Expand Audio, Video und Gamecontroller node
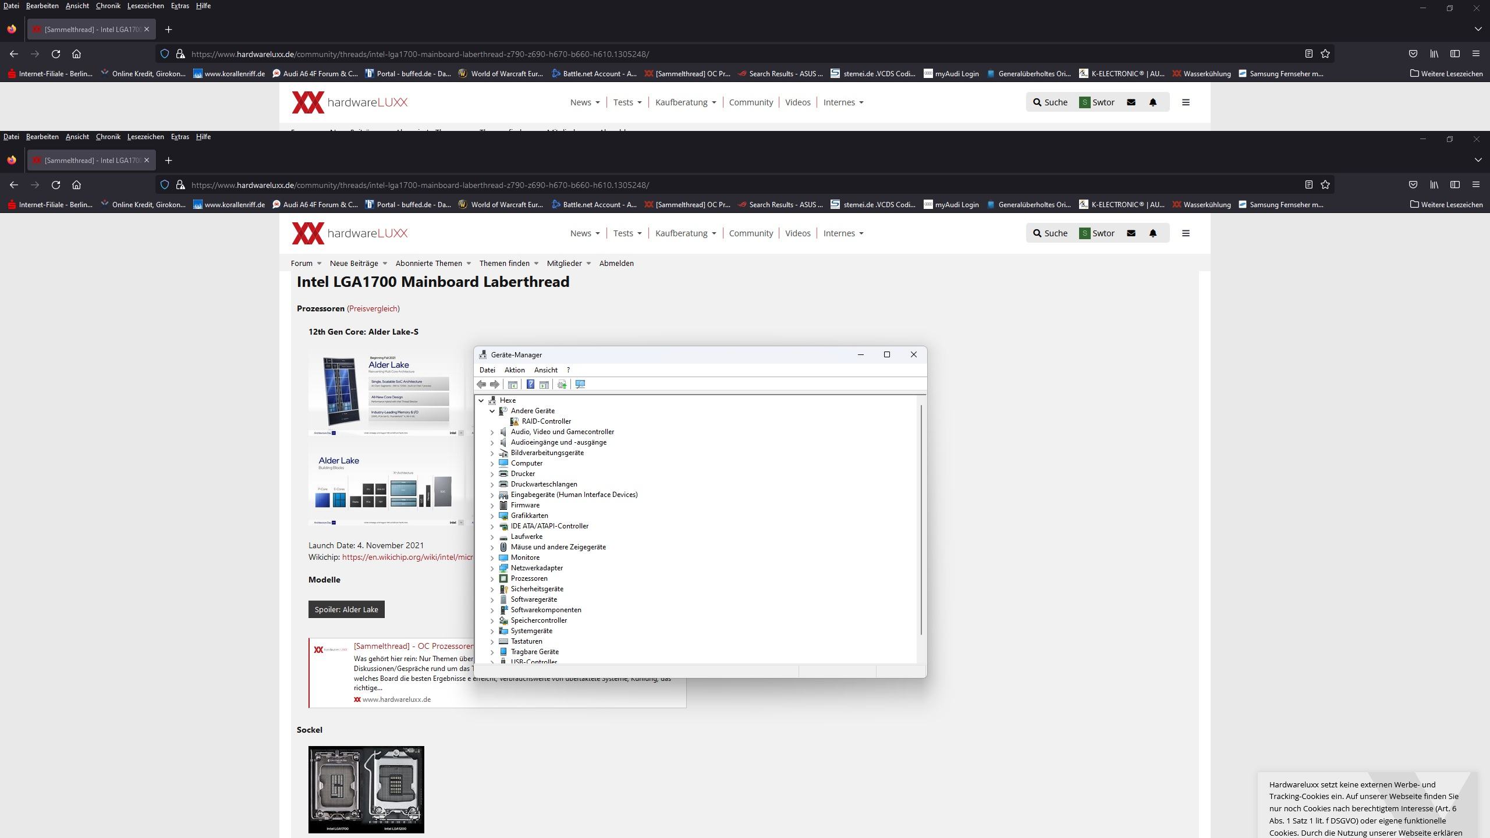Viewport: 1490px width, 838px height. (x=492, y=432)
